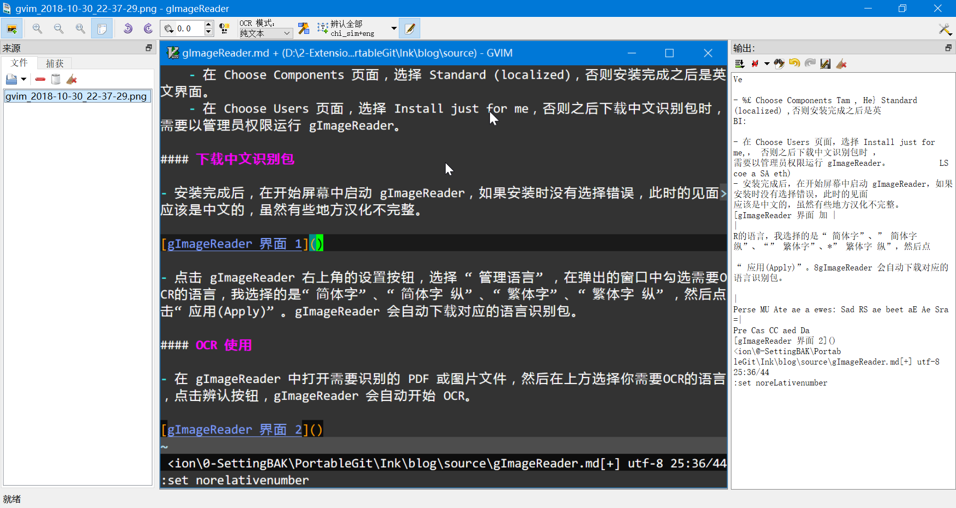
Task: Open the OCR mode dropdown showing 纯文本
Action: 264,33
